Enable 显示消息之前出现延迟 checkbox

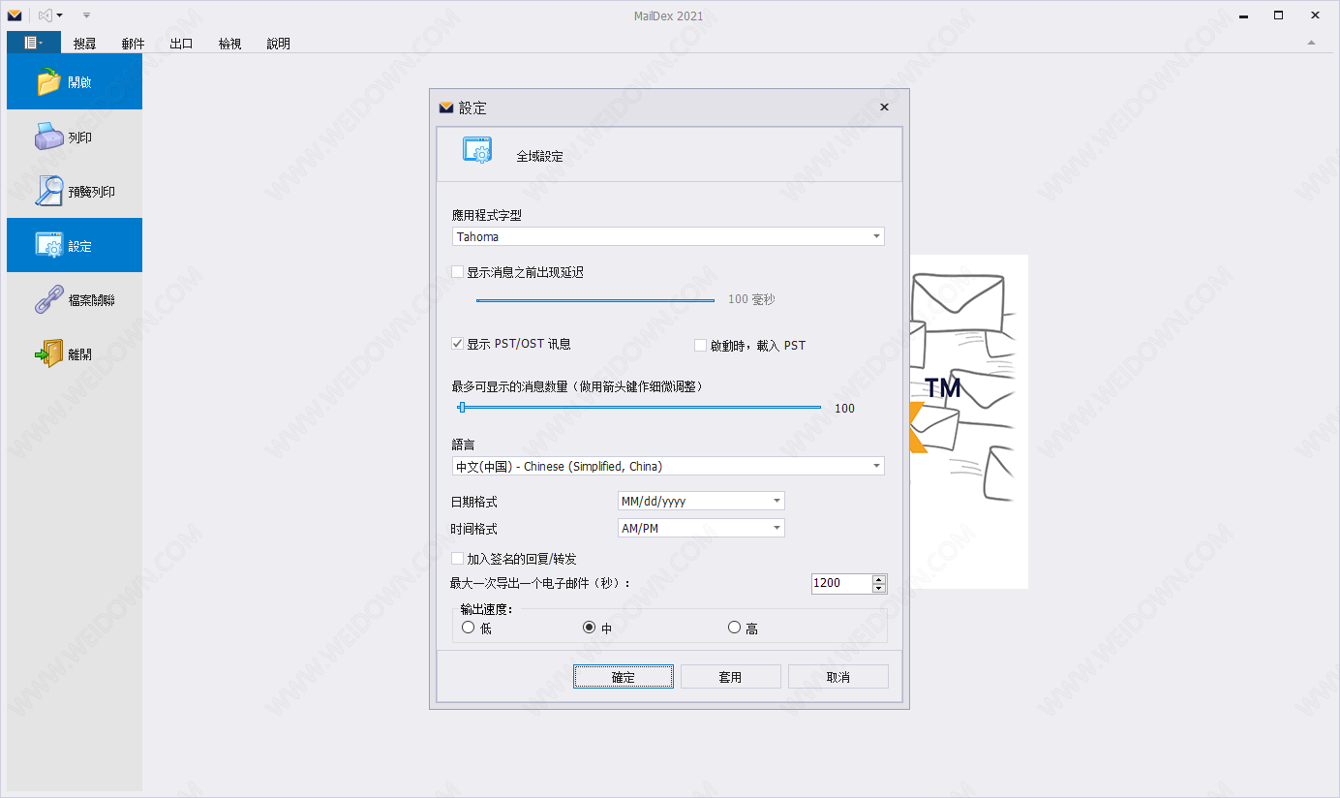coord(458,272)
